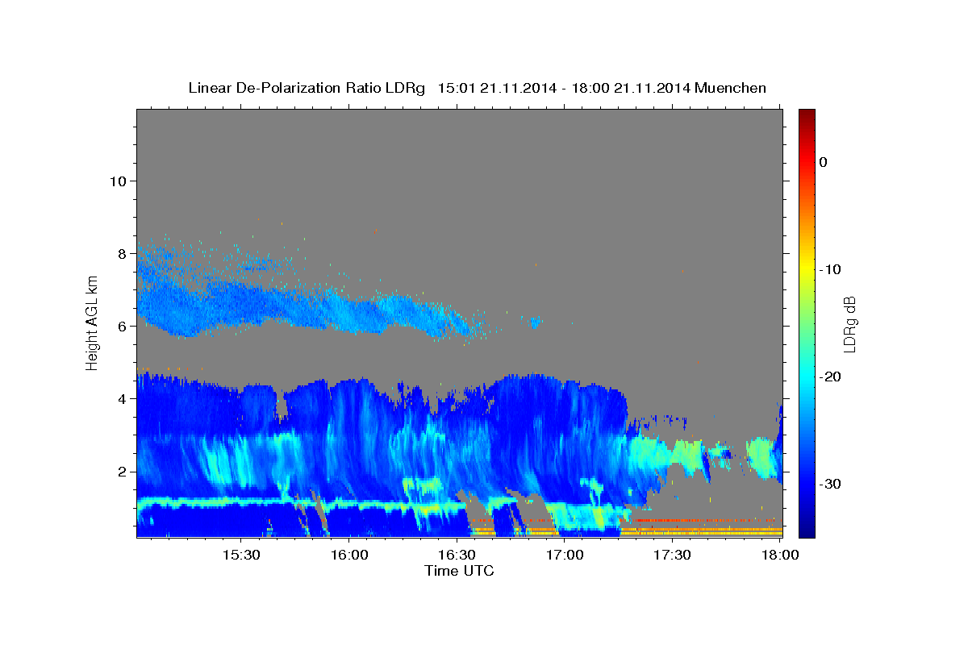Click the '-10' colorbar tick label

coord(830,269)
